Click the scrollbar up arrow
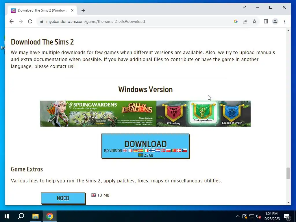This screenshot has height=222, width=296. [x=288, y=30]
